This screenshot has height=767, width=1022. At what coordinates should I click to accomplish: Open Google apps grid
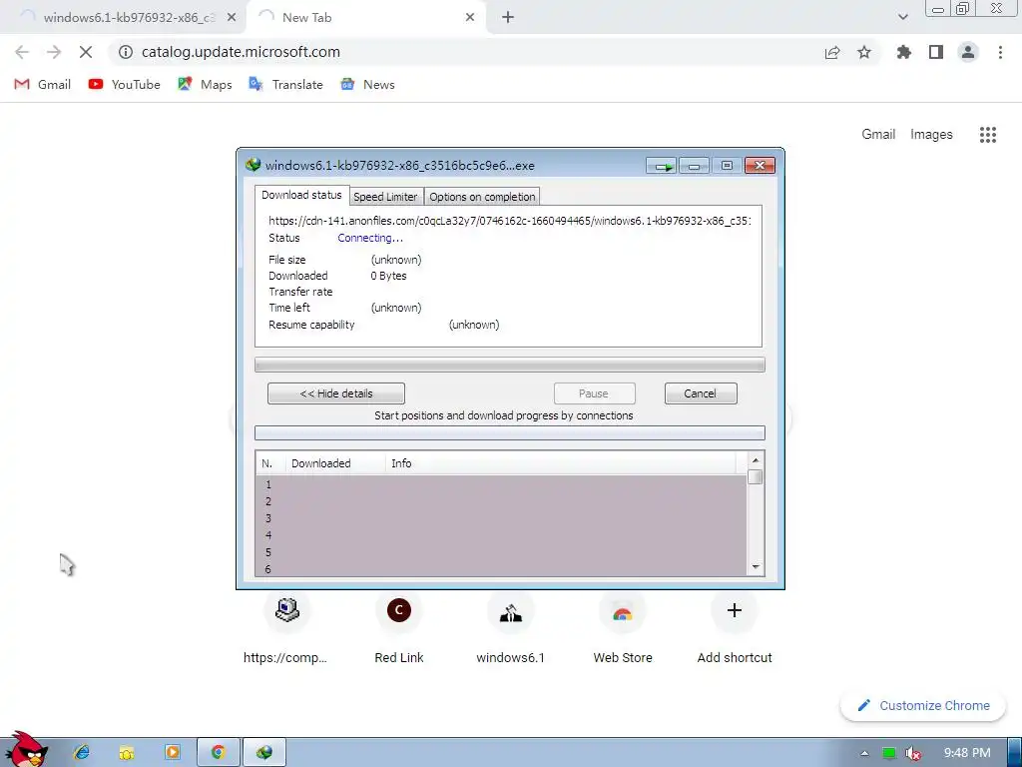point(988,135)
